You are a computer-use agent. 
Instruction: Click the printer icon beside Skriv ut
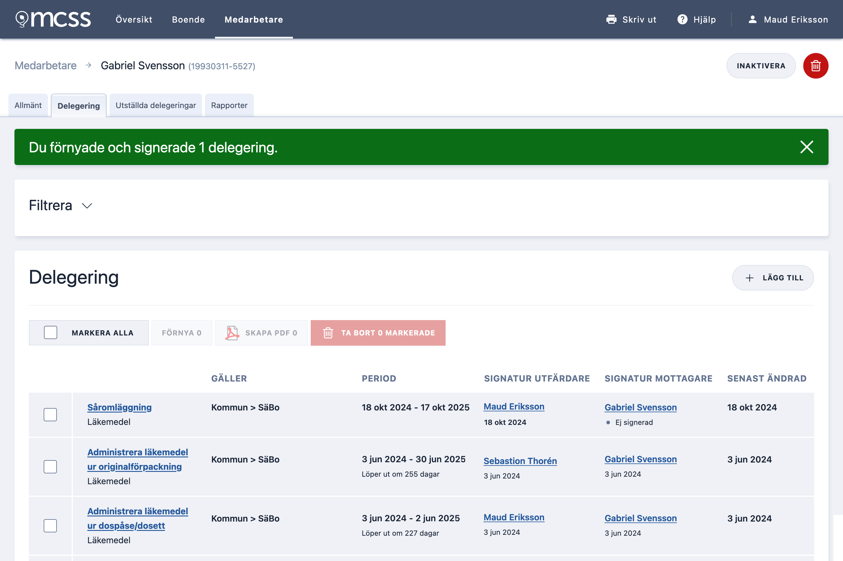click(611, 19)
